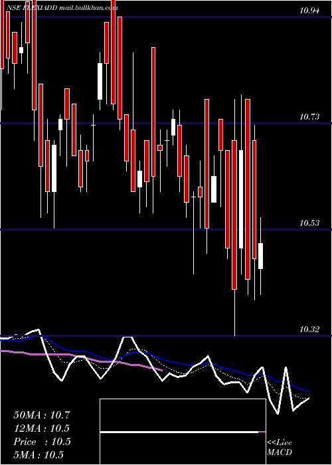Click the <<Live MACD label

280,447
